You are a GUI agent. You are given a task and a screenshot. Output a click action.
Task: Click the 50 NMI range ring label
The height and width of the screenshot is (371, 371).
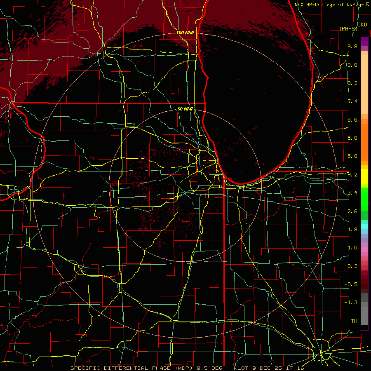(185, 109)
